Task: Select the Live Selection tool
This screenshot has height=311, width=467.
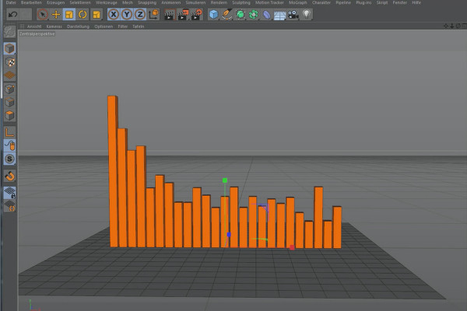Action: pyautogui.click(x=43, y=14)
